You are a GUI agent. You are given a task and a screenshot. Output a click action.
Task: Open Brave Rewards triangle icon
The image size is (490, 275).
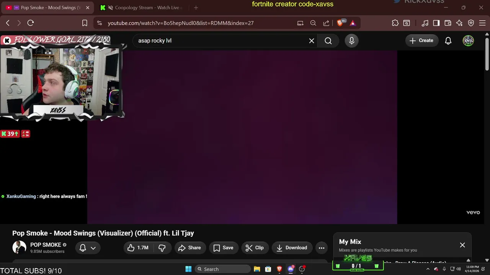(x=353, y=23)
